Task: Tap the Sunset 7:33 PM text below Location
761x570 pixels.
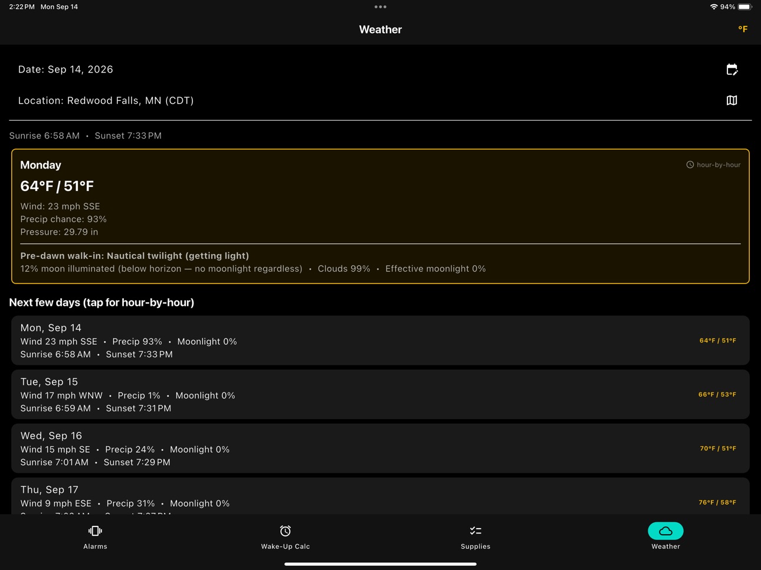Action: click(128, 136)
